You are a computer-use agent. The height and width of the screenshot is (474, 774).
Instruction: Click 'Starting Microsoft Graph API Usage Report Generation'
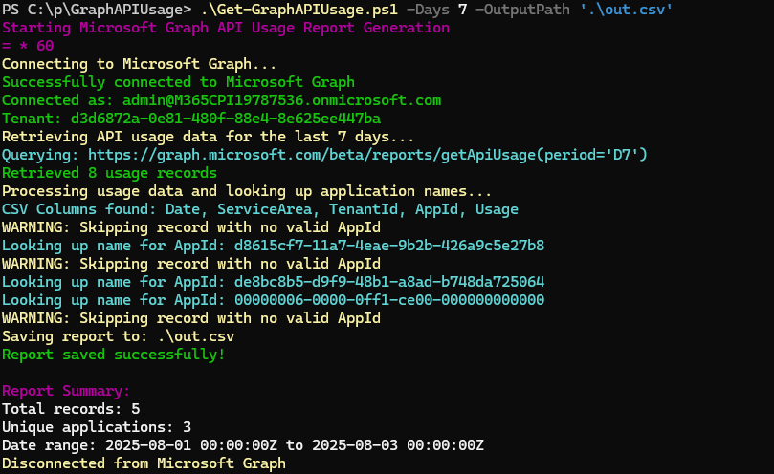coord(226,28)
